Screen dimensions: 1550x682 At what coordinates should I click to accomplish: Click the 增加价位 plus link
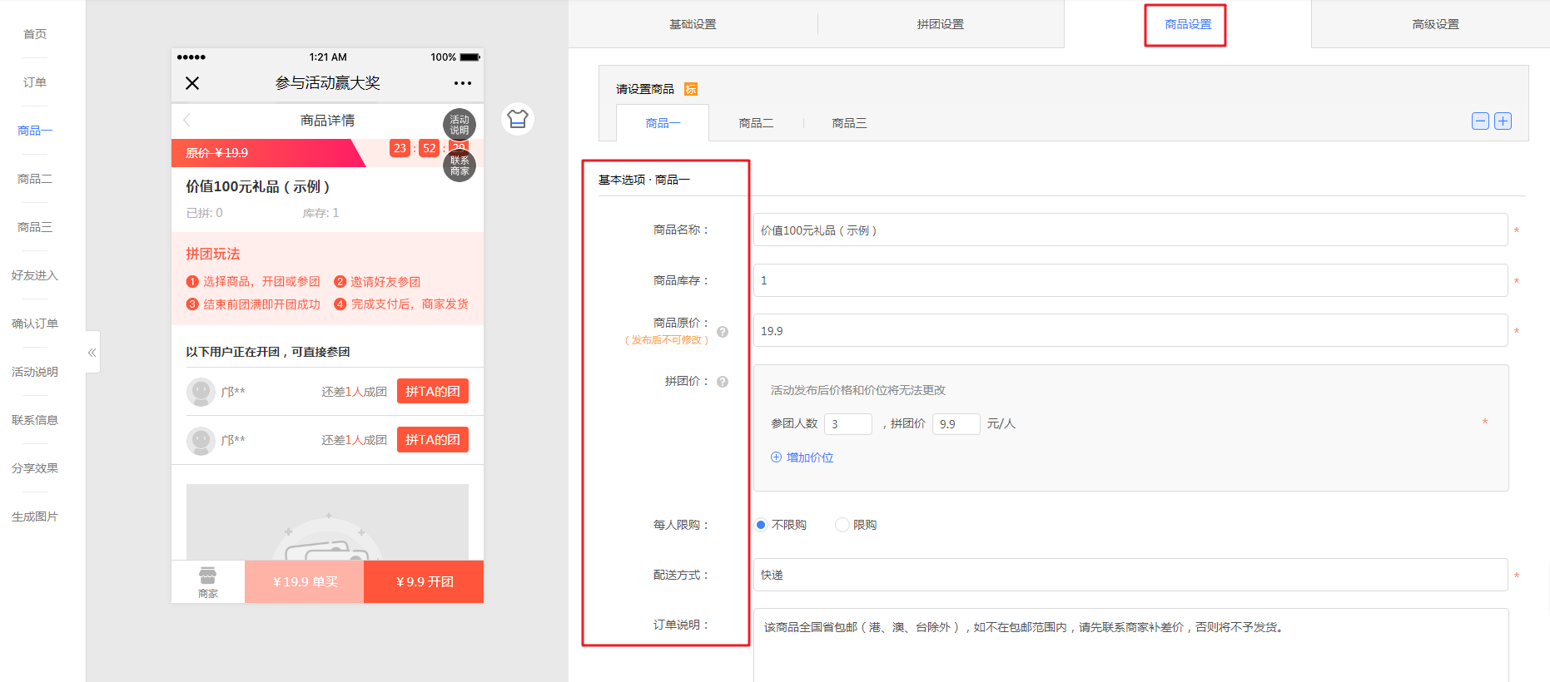coord(802,457)
